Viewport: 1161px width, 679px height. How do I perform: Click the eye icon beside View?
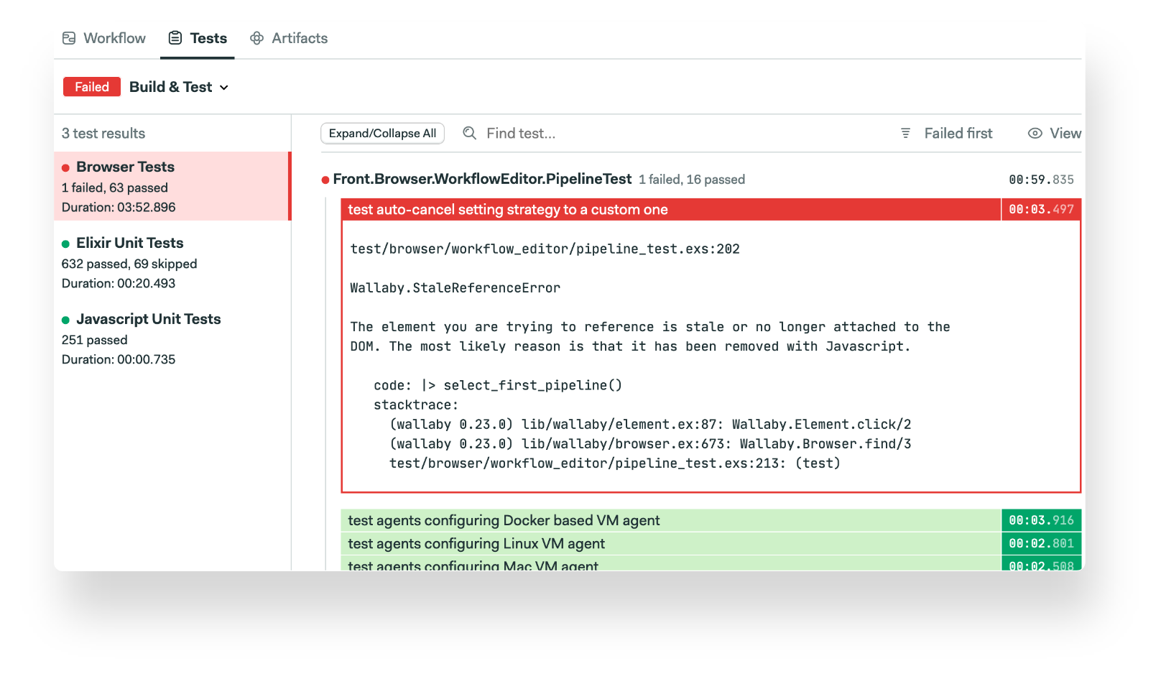tap(1035, 133)
